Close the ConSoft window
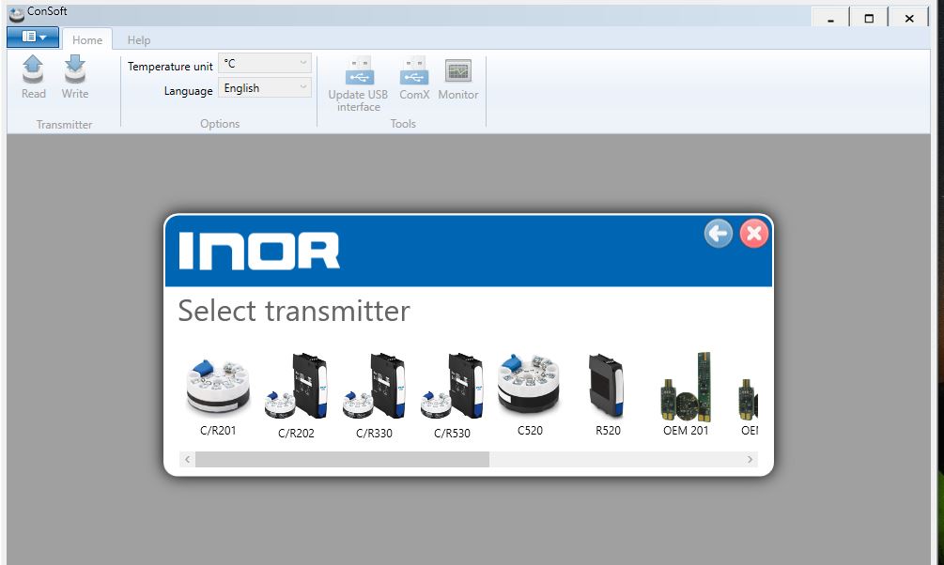This screenshot has width=944, height=565. pos(909,18)
